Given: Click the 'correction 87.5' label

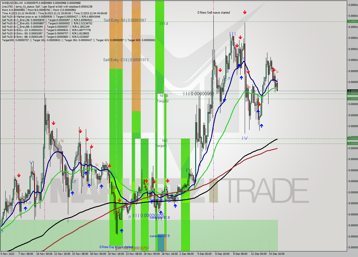Looking at the screenshot, I should click(x=159, y=236).
